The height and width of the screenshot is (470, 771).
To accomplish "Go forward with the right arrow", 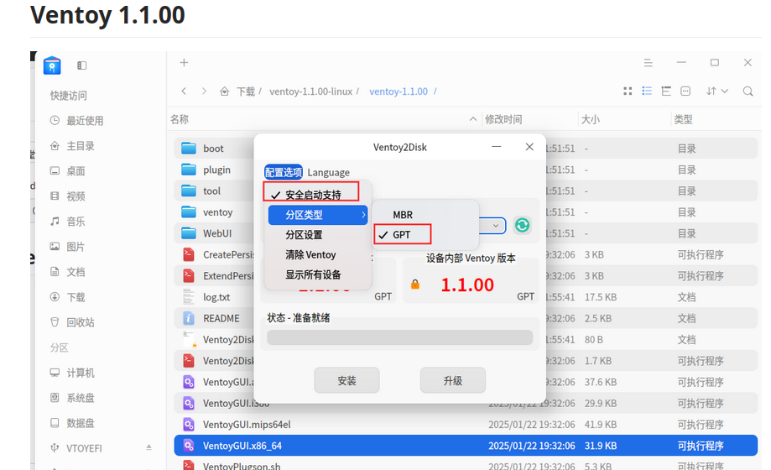I will click(204, 91).
